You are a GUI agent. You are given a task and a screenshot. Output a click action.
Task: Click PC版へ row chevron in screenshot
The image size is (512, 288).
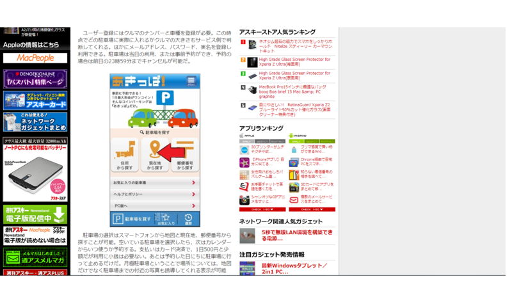click(x=193, y=205)
